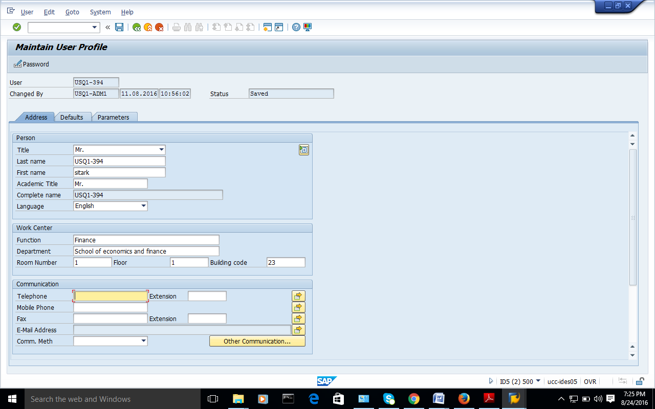Click the orange Exit icon

click(148, 27)
